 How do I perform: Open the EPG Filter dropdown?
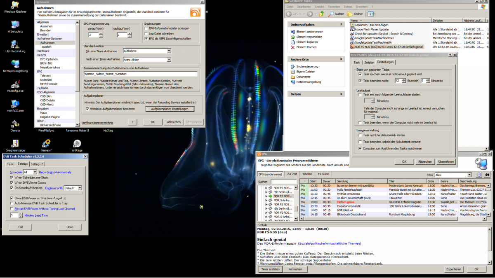(x=469, y=175)
